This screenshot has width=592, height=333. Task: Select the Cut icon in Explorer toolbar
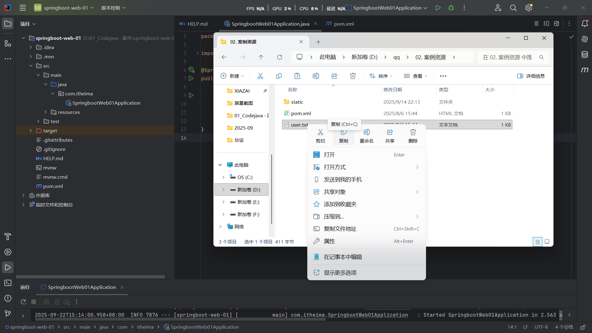260,76
